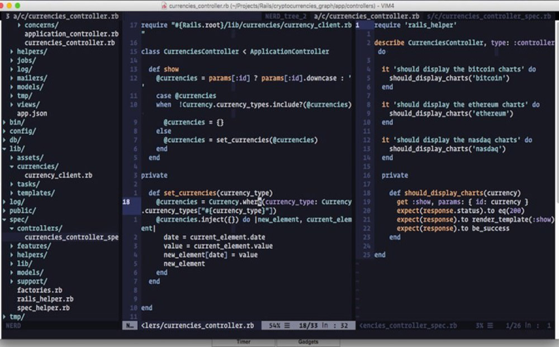Switch to the NERD_tree_2 tab
559x347 pixels.
coord(286,16)
